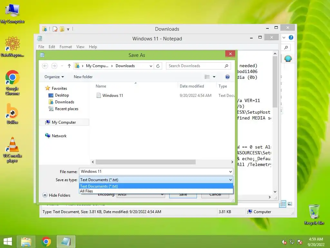
Task: Open recent locations dropdown arrow
Action: 62,66
